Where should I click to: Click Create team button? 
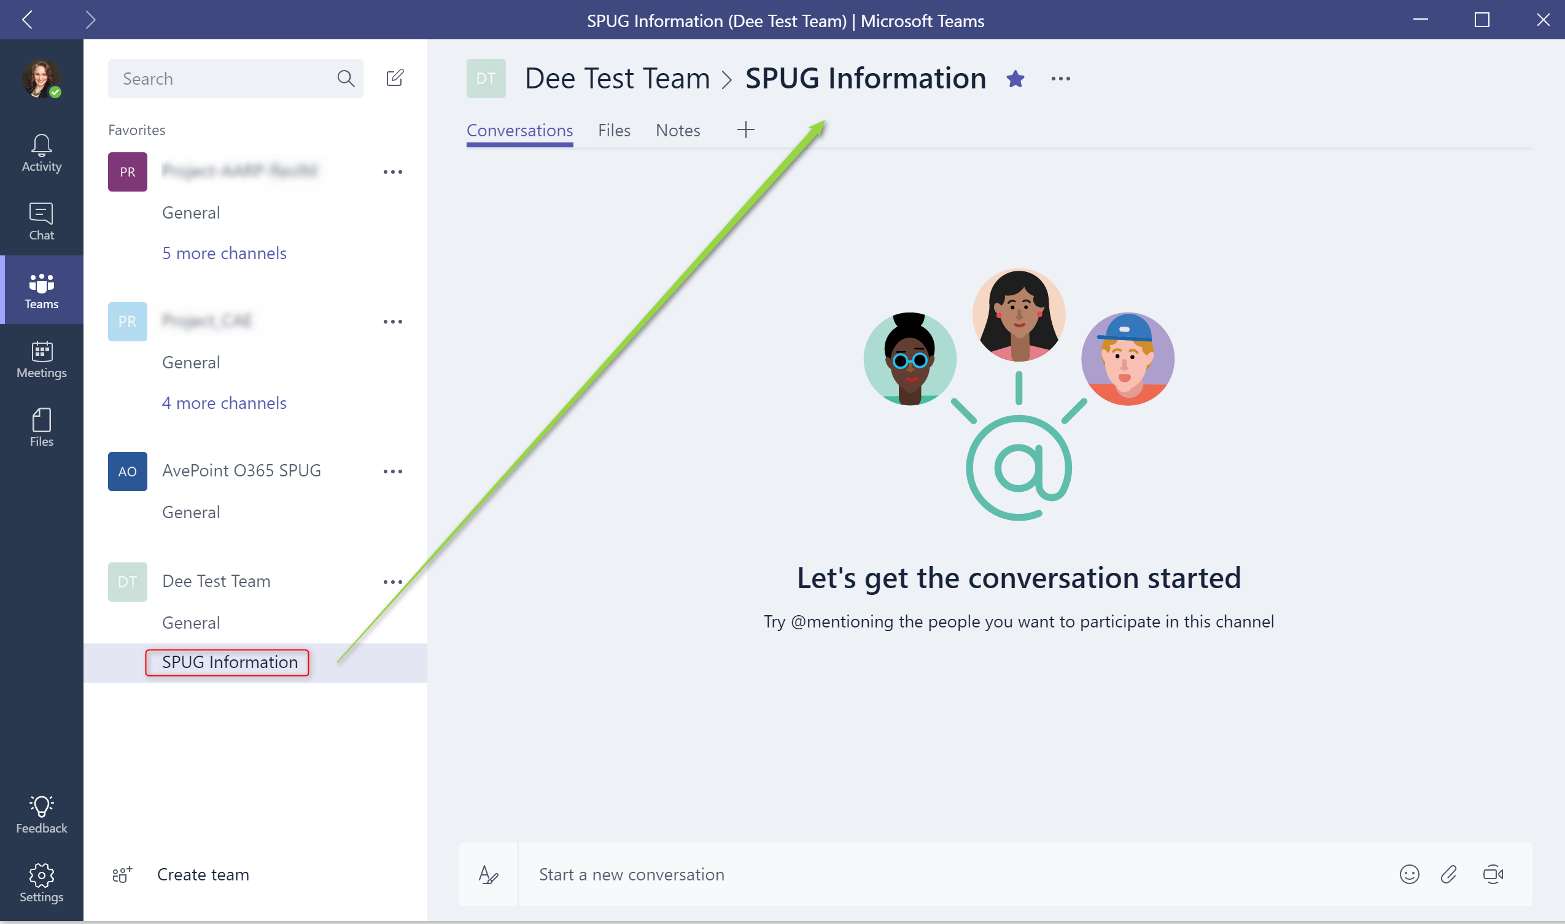click(203, 874)
